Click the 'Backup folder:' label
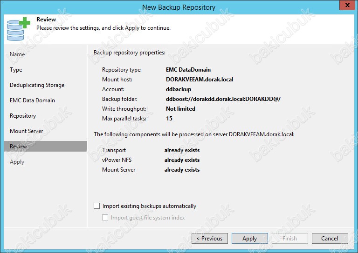 click(x=120, y=99)
